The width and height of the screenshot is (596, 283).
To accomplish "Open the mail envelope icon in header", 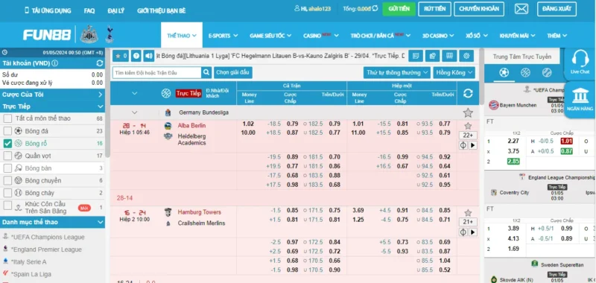I will point(521,9).
